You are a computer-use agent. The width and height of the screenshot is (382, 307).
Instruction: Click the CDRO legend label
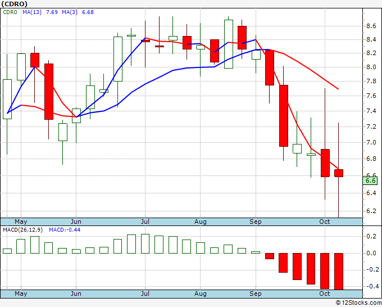click(10, 12)
